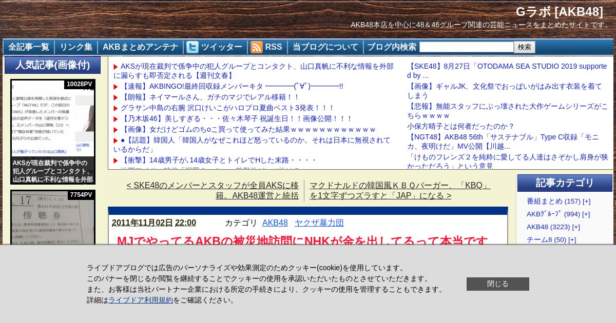The height and width of the screenshot is (323, 616).
Task: Open 【話題】韓国人 headline link
Action: [x=252, y=145]
